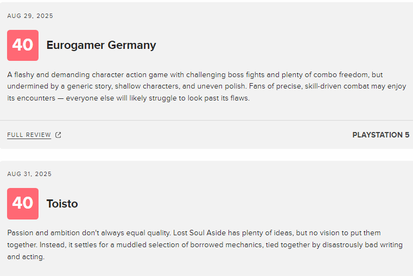
Task: Click the white gap between review cards
Action: [206, 154]
